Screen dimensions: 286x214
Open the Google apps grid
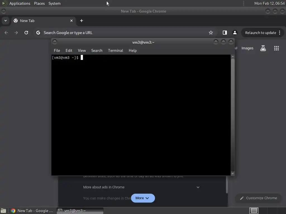[x=276, y=48]
